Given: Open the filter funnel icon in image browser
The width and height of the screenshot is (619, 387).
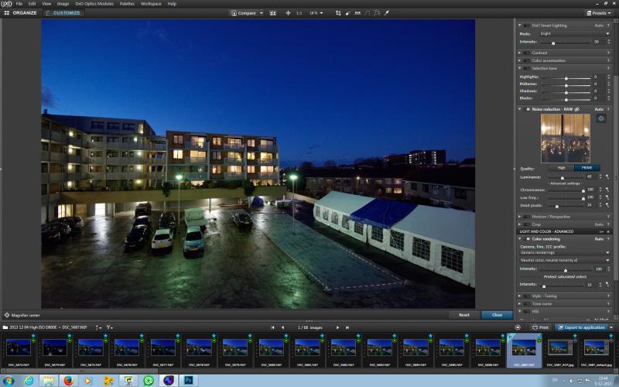Looking at the screenshot, I should coord(109,327).
